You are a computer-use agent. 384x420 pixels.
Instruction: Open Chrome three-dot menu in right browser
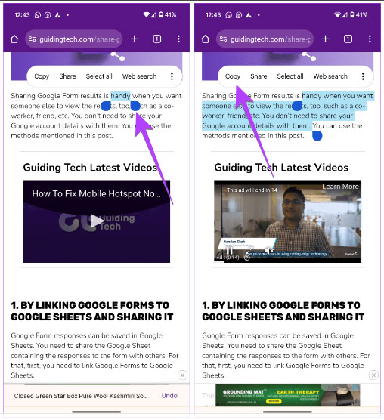[370, 39]
